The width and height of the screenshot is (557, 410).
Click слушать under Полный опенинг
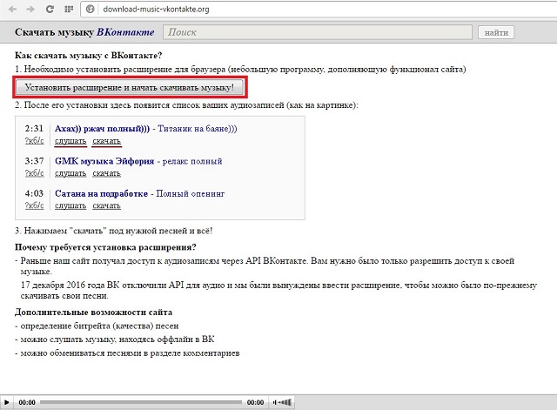tap(70, 205)
